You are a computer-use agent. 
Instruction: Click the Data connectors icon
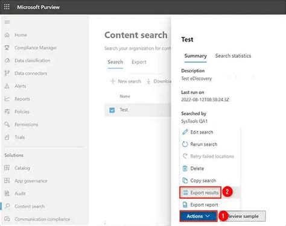[x=7, y=74]
